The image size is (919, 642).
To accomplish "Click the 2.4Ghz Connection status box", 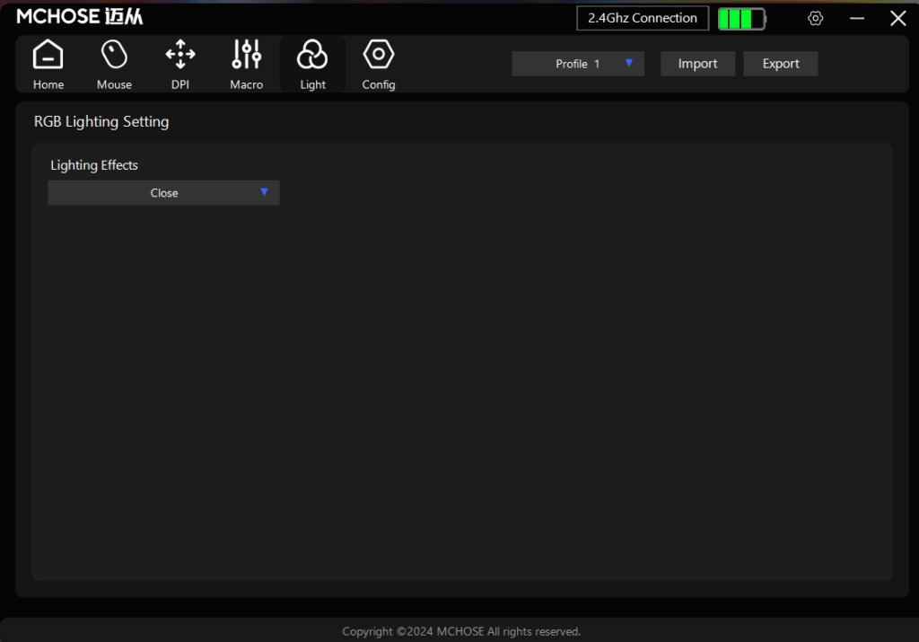I will point(643,18).
